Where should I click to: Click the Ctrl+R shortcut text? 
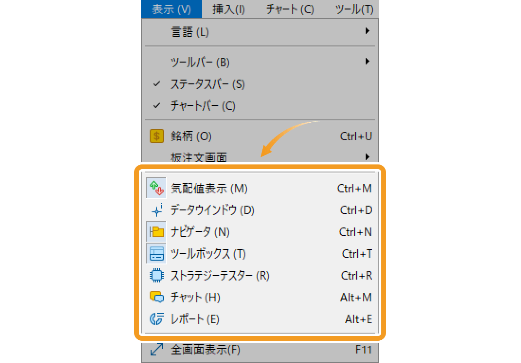point(357,275)
